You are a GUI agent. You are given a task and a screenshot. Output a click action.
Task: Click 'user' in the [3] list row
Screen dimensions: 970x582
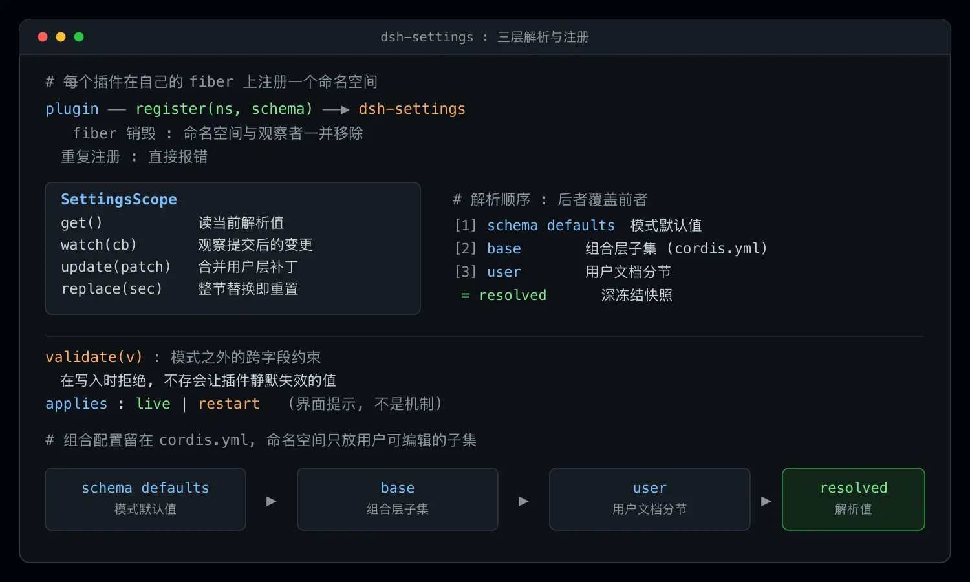(x=504, y=272)
